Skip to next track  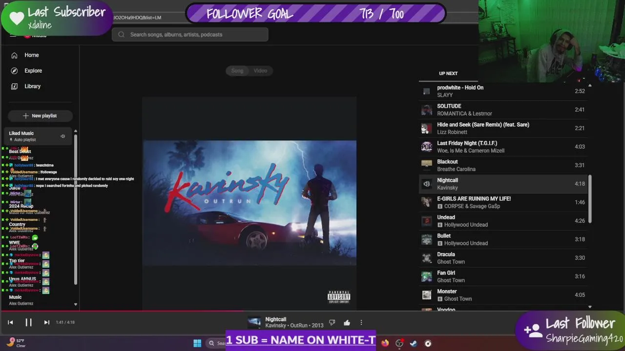[x=46, y=322]
